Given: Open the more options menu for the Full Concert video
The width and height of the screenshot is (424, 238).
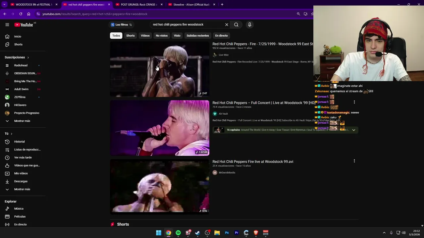Looking at the screenshot, I should (354, 102).
